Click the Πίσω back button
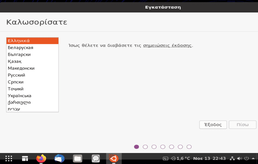 point(243,125)
